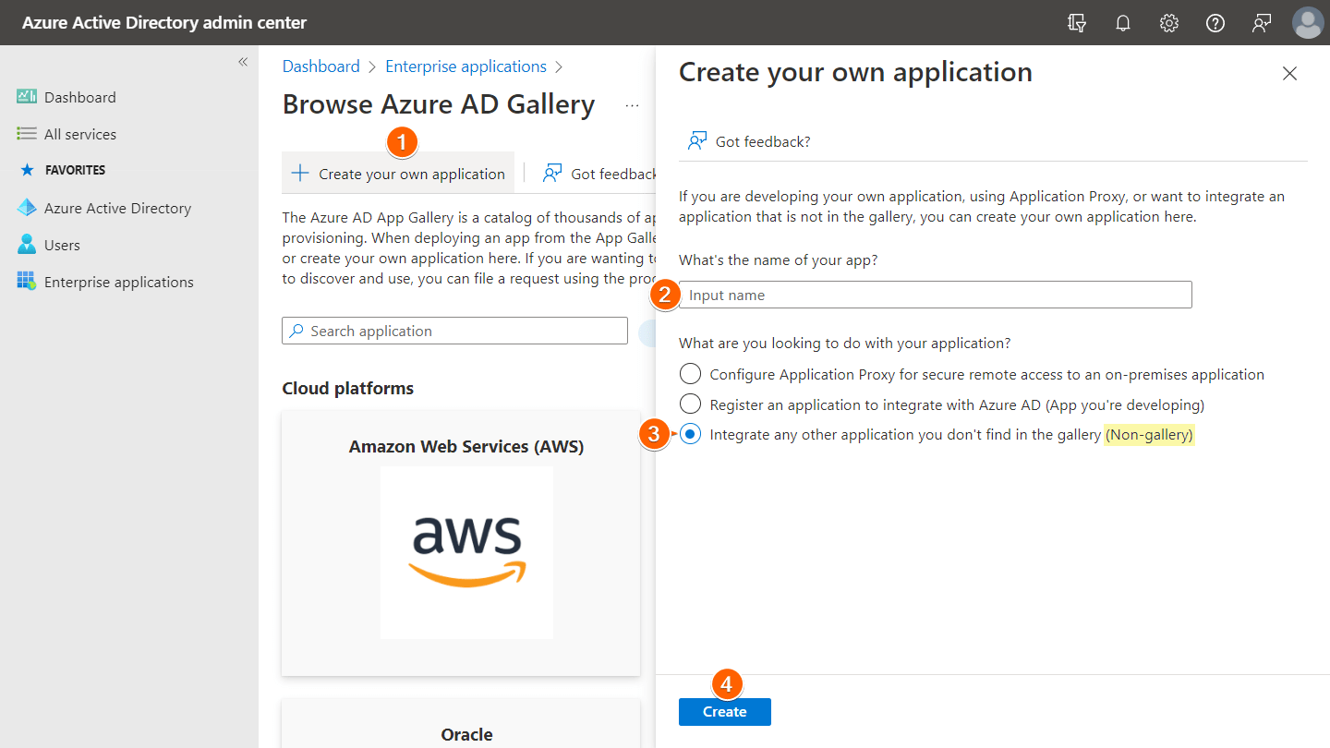Click the app name input field
This screenshot has width=1330, height=748.
click(x=935, y=296)
